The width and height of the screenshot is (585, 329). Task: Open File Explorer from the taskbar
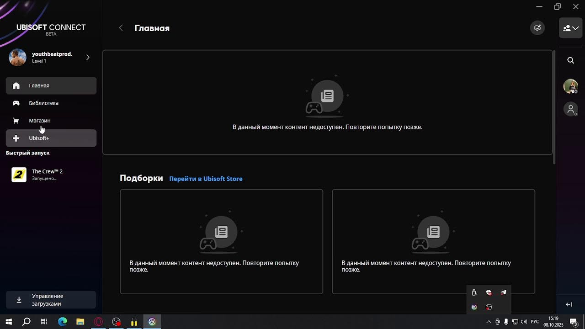pos(80,322)
